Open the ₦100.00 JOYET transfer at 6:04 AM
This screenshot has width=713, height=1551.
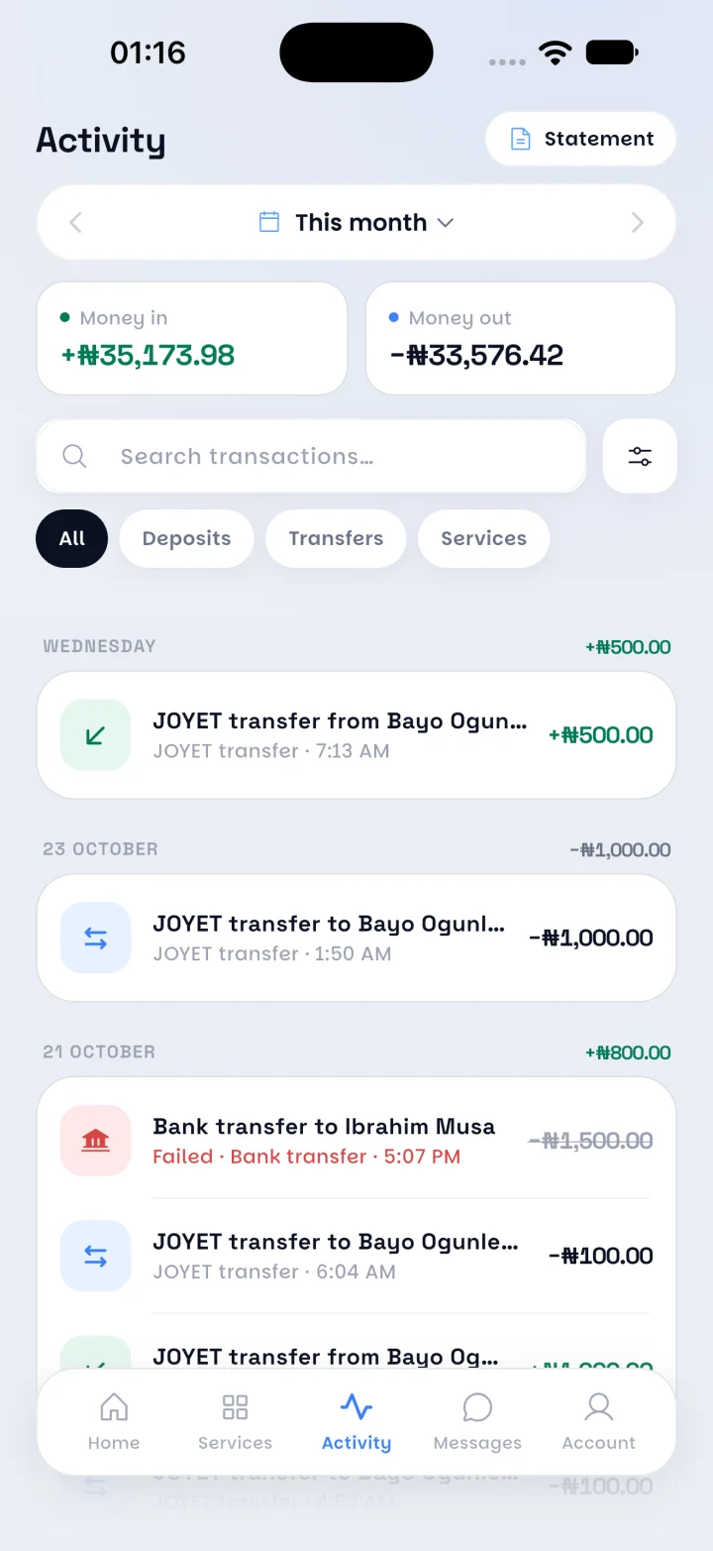356,1256
